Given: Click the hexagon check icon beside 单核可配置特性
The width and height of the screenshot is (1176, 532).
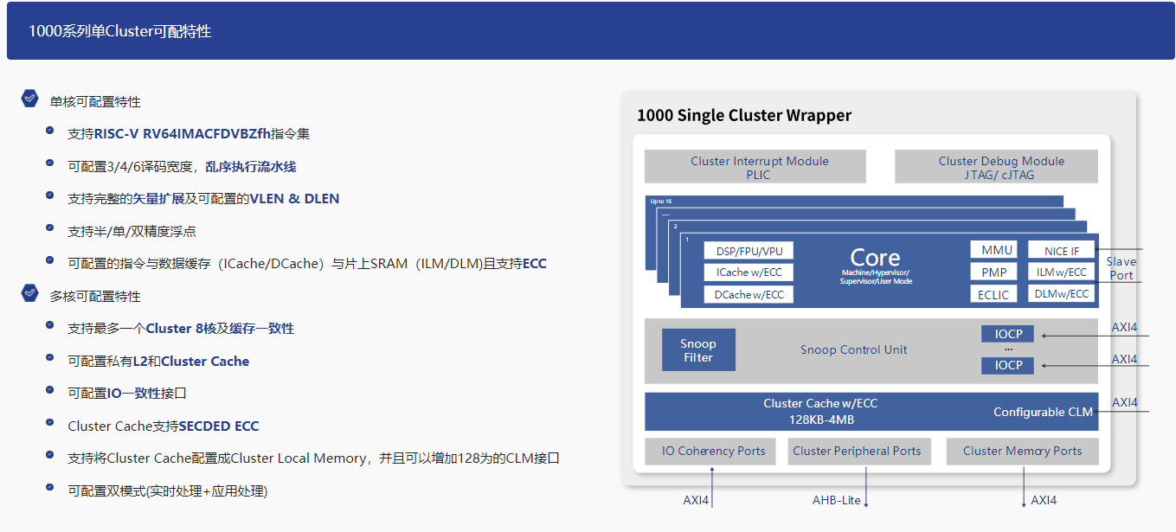Looking at the screenshot, I should [x=30, y=99].
